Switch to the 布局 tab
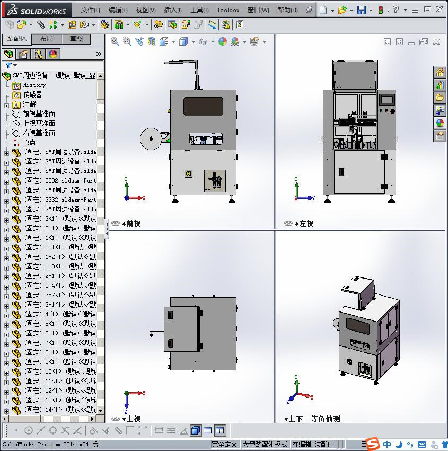The height and width of the screenshot is (451, 448). tap(47, 39)
